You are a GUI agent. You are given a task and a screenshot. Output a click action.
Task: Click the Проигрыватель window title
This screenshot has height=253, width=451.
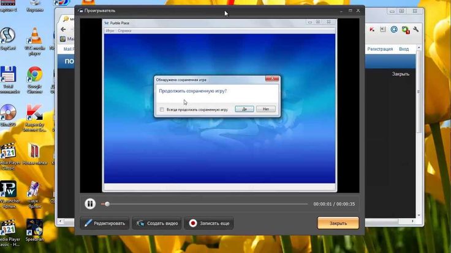pos(99,10)
